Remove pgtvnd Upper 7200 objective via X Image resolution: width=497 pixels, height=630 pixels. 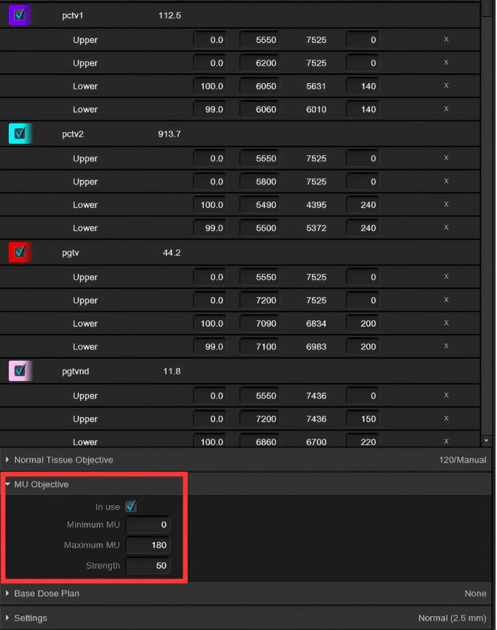pos(446,418)
